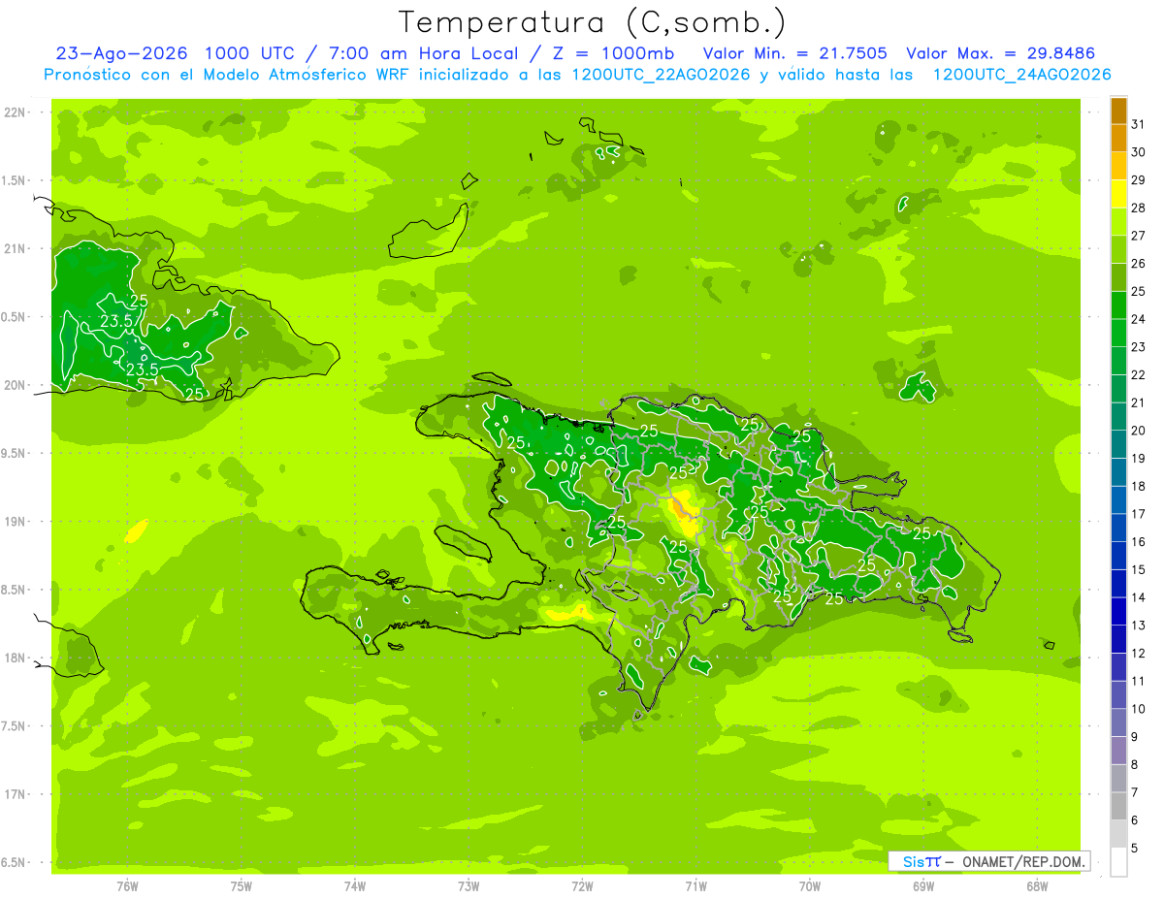Click the color swatch between 29 and 30
This screenshot has width=1164, height=899.
1118,166
